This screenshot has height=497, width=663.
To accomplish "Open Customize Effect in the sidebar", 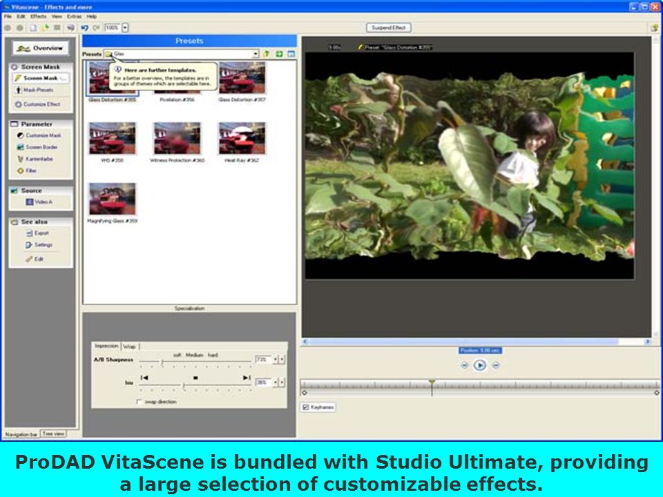I will pyautogui.click(x=37, y=104).
